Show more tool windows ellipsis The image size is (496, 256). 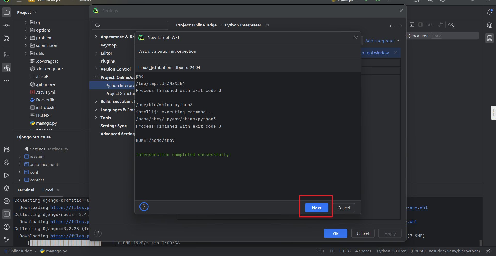coord(7,80)
